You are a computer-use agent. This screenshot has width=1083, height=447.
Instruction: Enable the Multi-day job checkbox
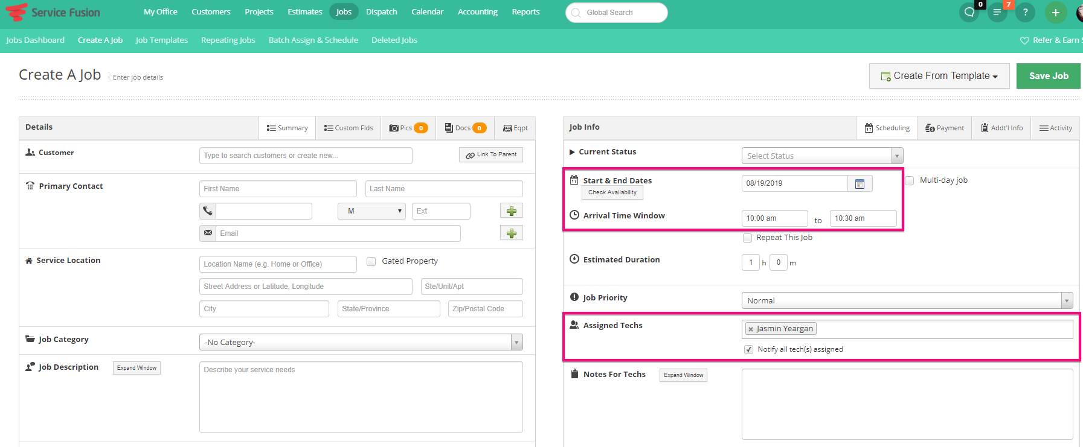click(x=909, y=180)
